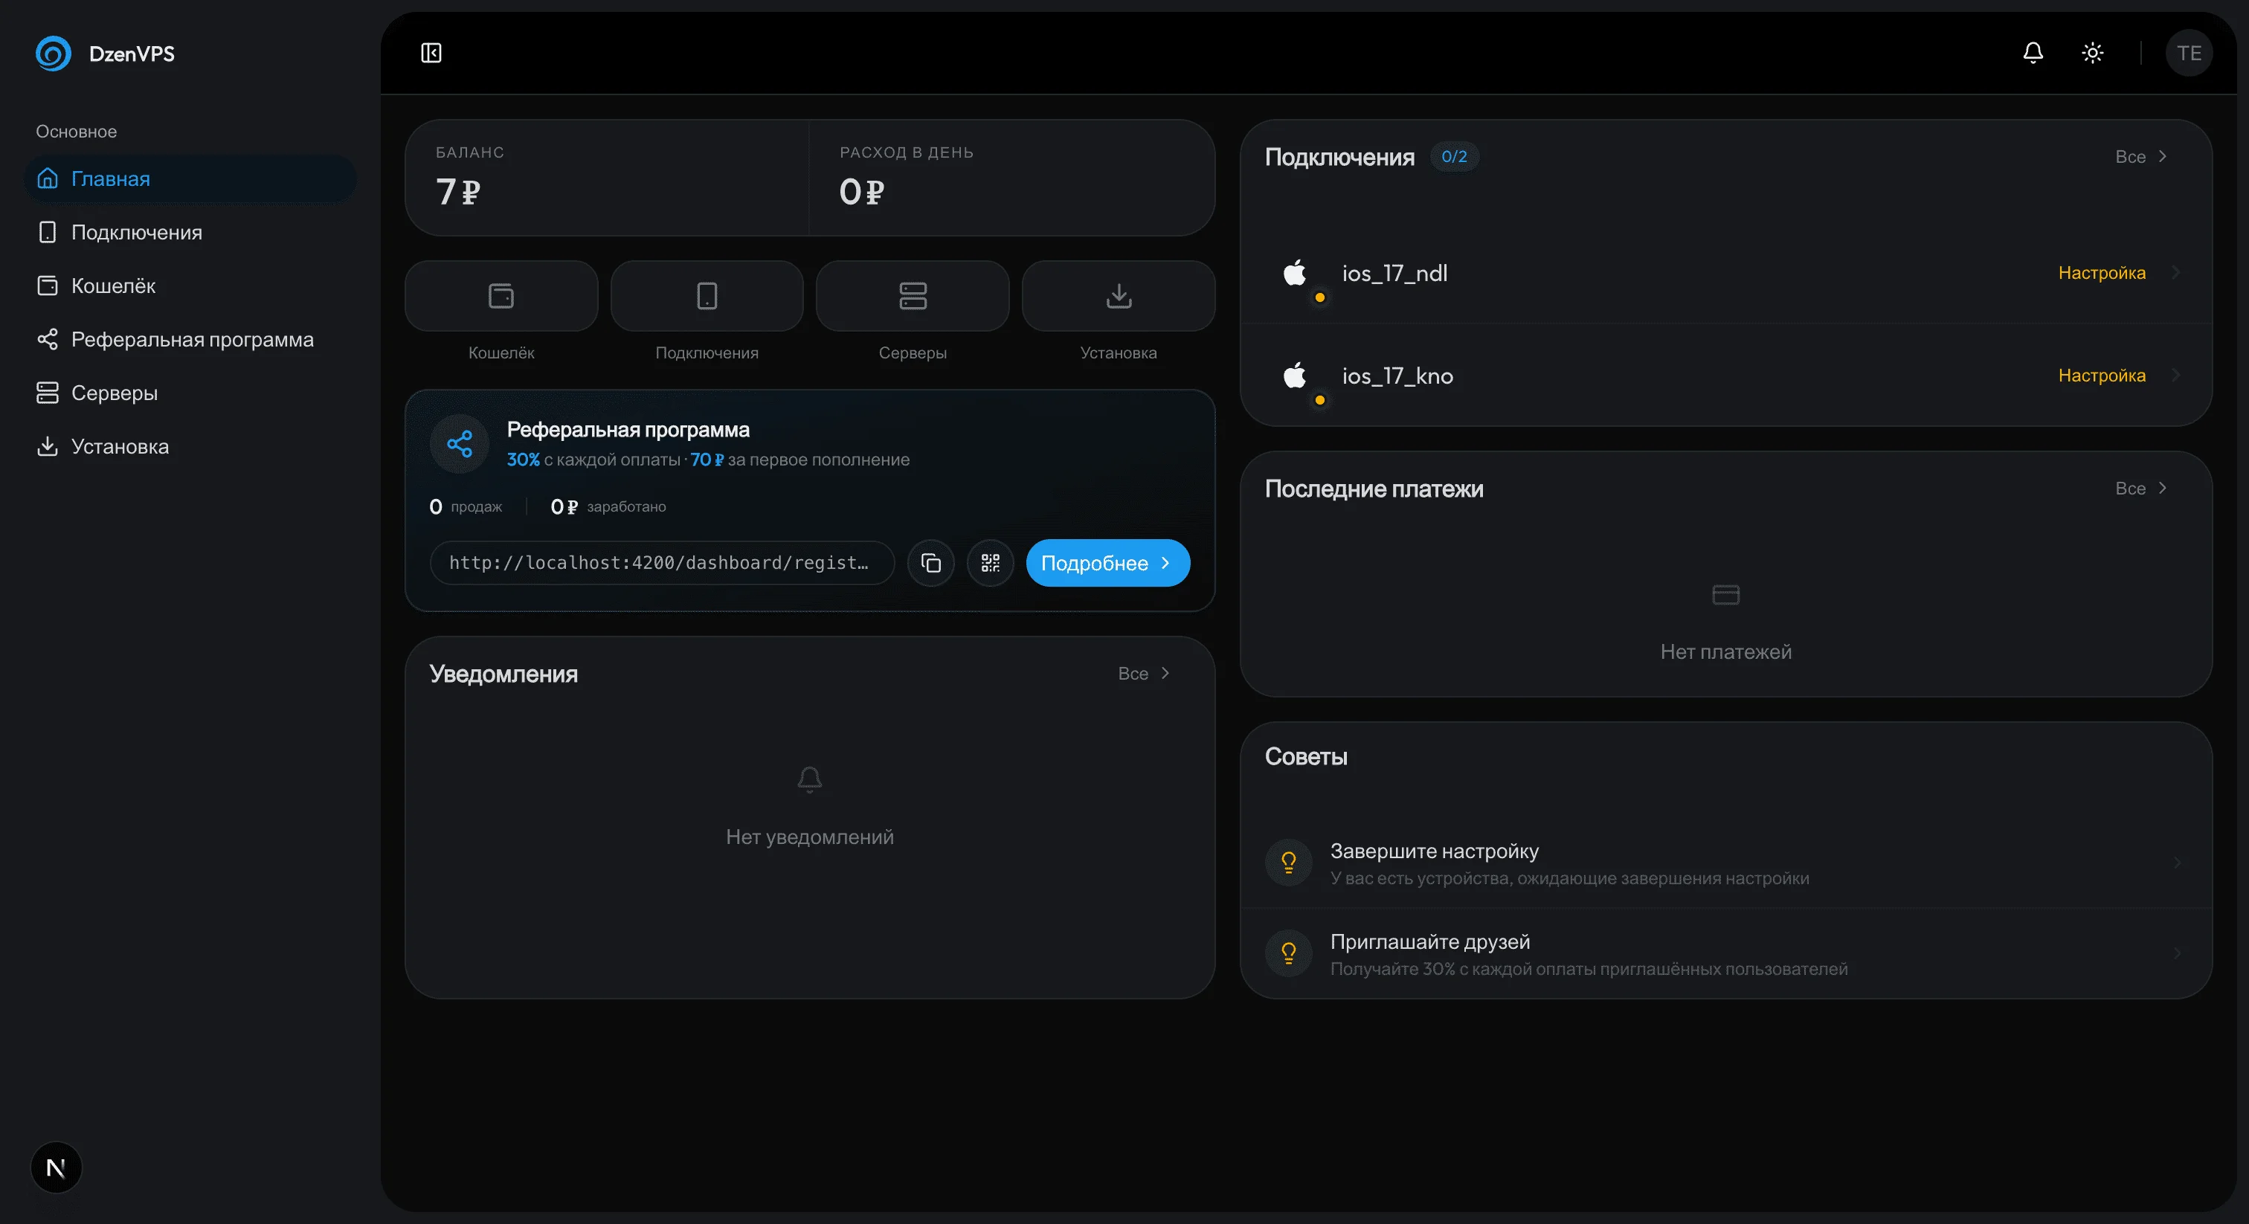The image size is (2249, 1224).
Task: Collapse the sidebar with the panel icon
Action: 431,54
